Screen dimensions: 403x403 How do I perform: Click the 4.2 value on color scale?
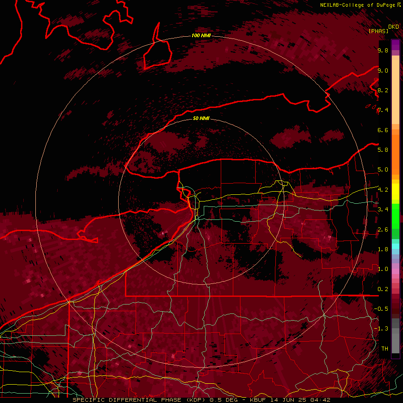coord(383,190)
